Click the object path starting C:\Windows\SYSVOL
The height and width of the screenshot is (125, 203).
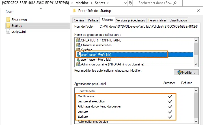coord(149,27)
